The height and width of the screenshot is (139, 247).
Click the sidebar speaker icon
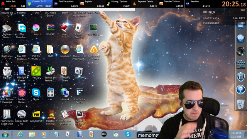pyautogui.click(x=240, y=51)
